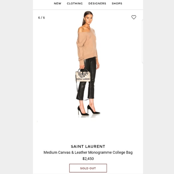
Task: Open the NEW menu item
Action: [58, 3]
